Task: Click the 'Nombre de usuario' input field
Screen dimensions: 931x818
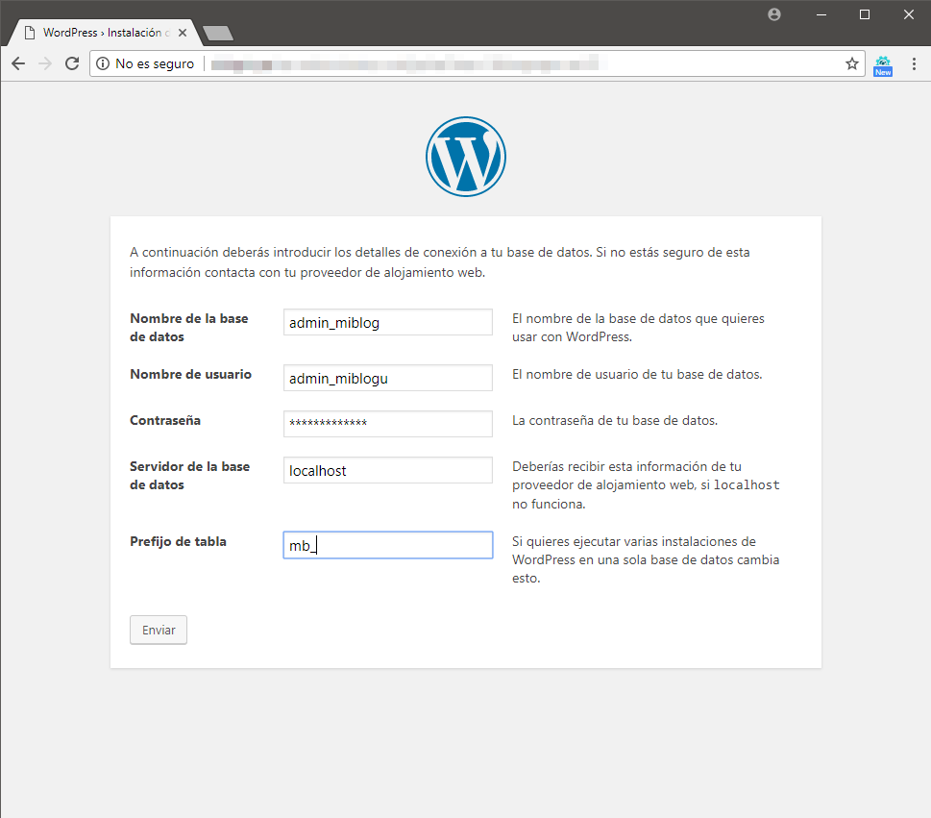Action: point(388,378)
